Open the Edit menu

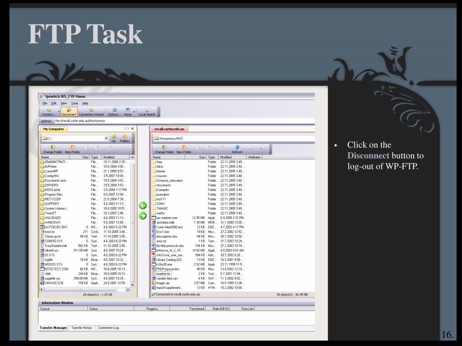[x=54, y=103]
